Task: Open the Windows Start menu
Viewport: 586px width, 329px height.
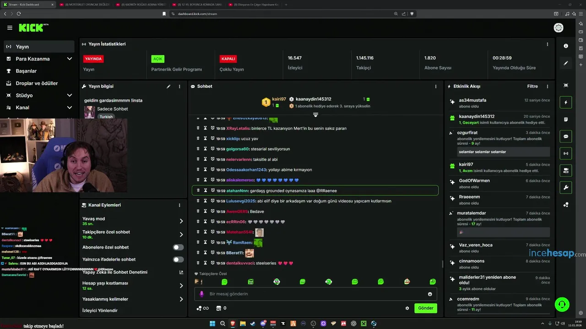Action: click(212, 324)
